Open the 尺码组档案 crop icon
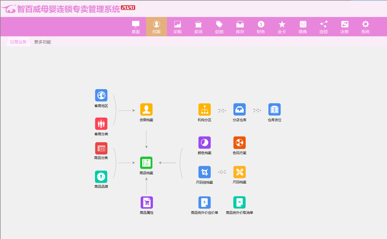 coord(204,172)
